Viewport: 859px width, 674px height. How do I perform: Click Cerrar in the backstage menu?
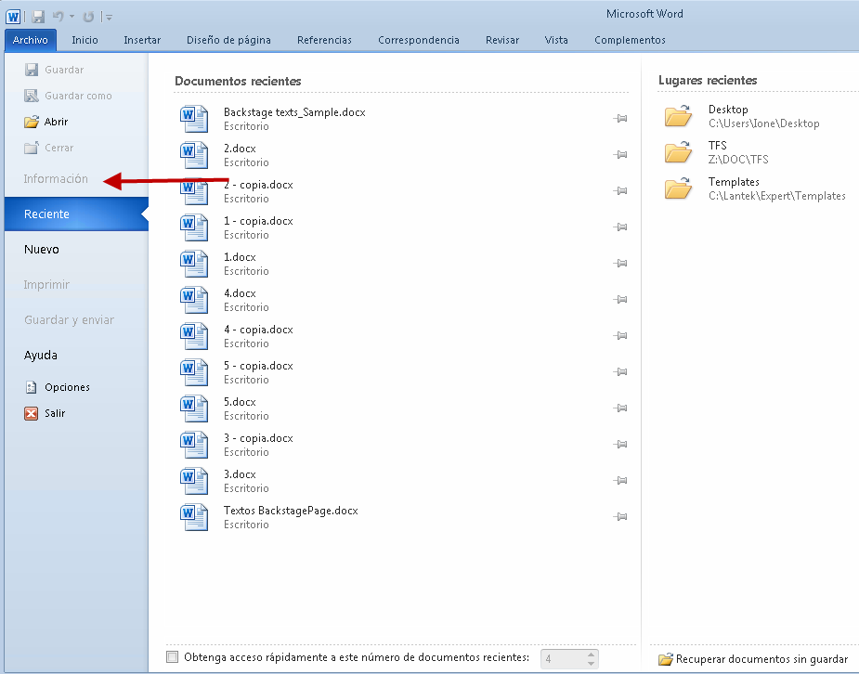(x=49, y=148)
